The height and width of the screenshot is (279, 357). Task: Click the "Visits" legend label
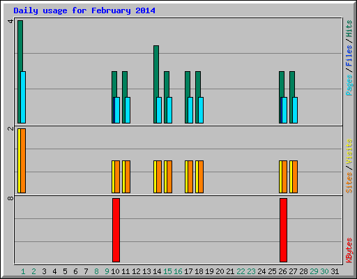pyautogui.click(x=349, y=151)
